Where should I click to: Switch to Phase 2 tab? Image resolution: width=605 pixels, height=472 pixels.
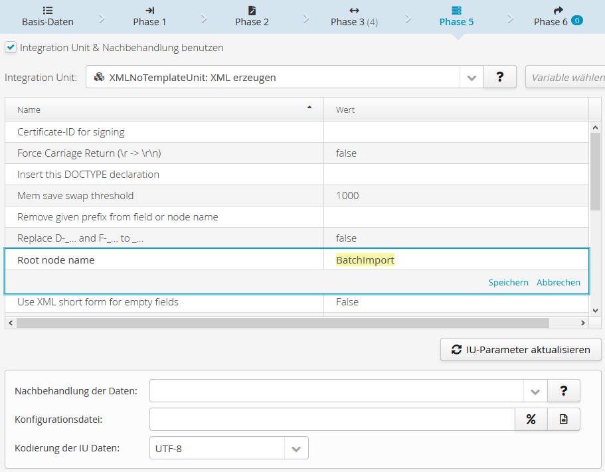pos(252,17)
